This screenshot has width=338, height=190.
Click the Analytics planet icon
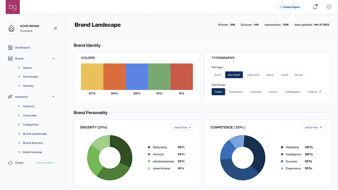click(10, 97)
